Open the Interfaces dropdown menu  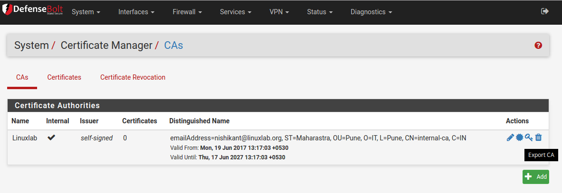136,12
